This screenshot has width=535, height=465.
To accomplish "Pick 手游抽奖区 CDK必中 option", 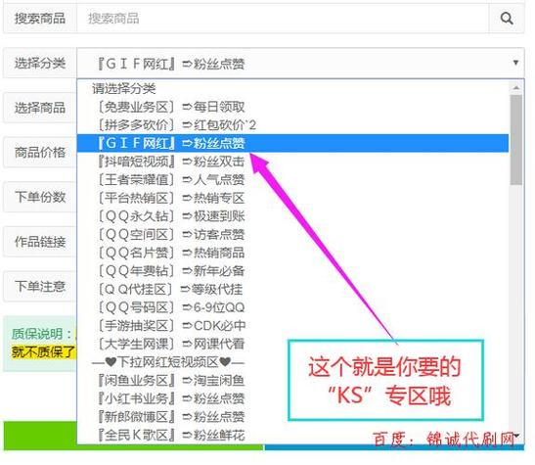I will click(x=292, y=326).
